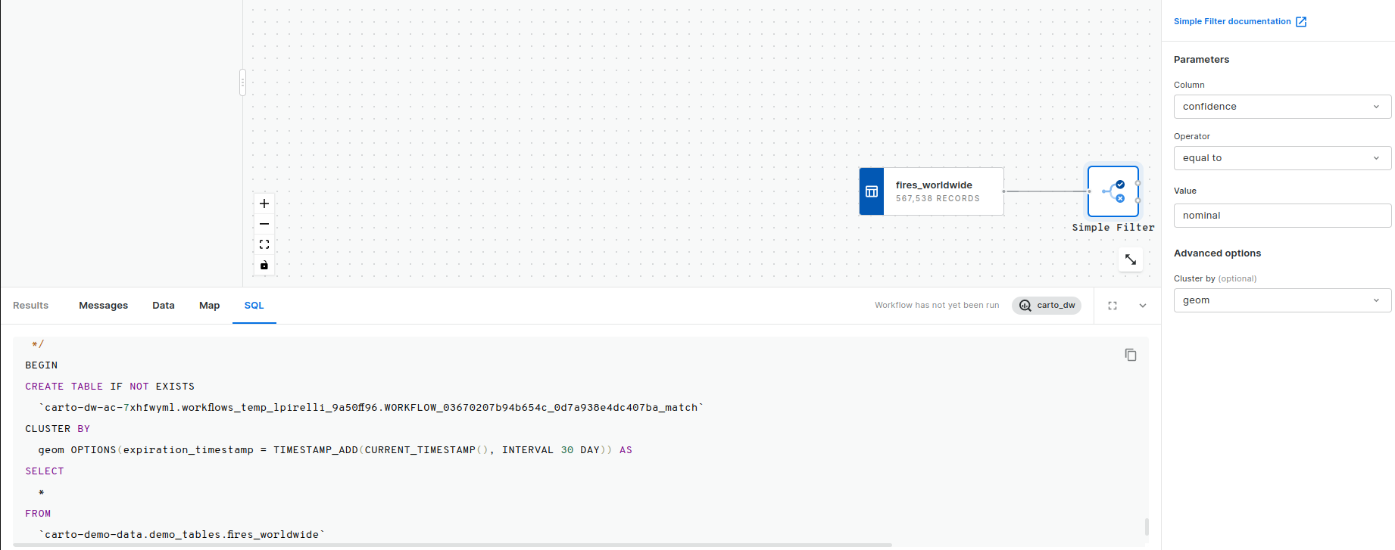Zoom out of the workflow canvas
The width and height of the screenshot is (1395, 550).
pyautogui.click(x=264, y=224)
